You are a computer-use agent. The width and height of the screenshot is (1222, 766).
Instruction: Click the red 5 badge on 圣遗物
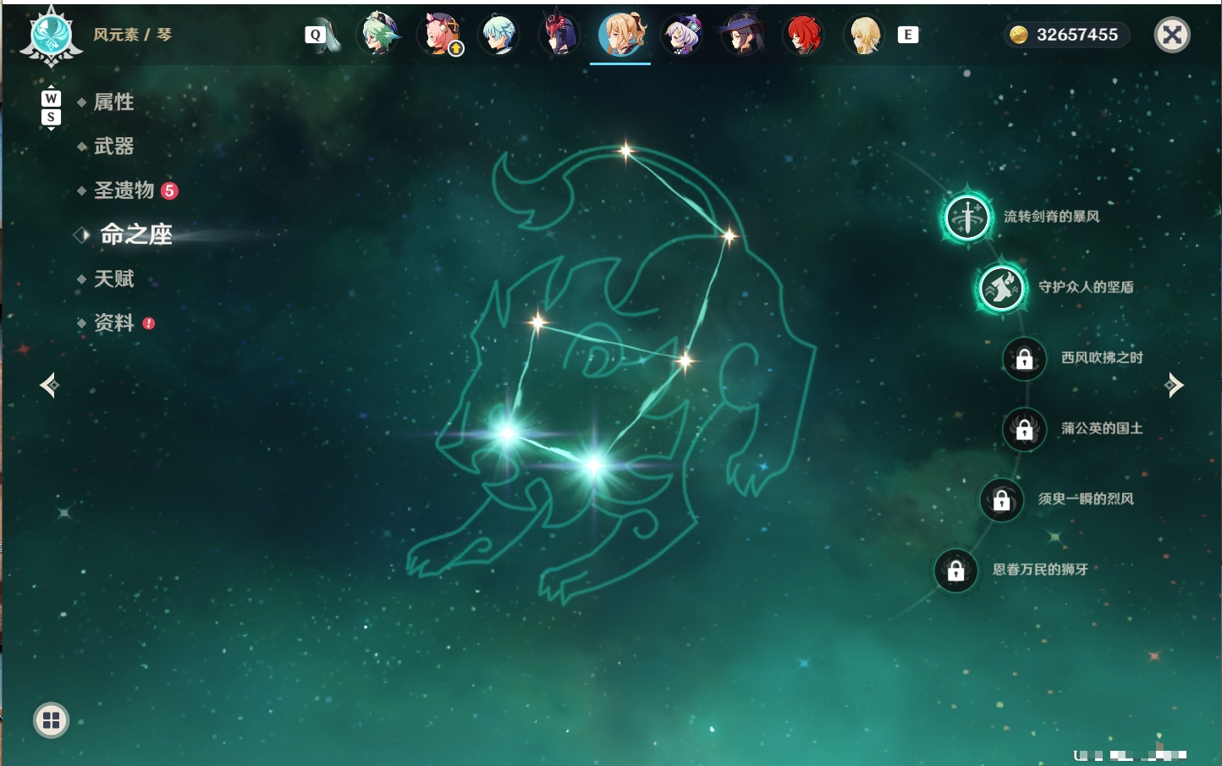pos(169,190)
